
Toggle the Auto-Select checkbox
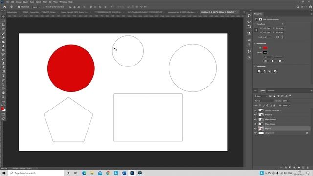tap(19, 7)
